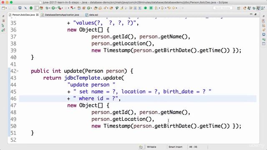Click the bottom icon in right sidebar
The height and width of the screenshot is (150, 267).
[264, 44]
